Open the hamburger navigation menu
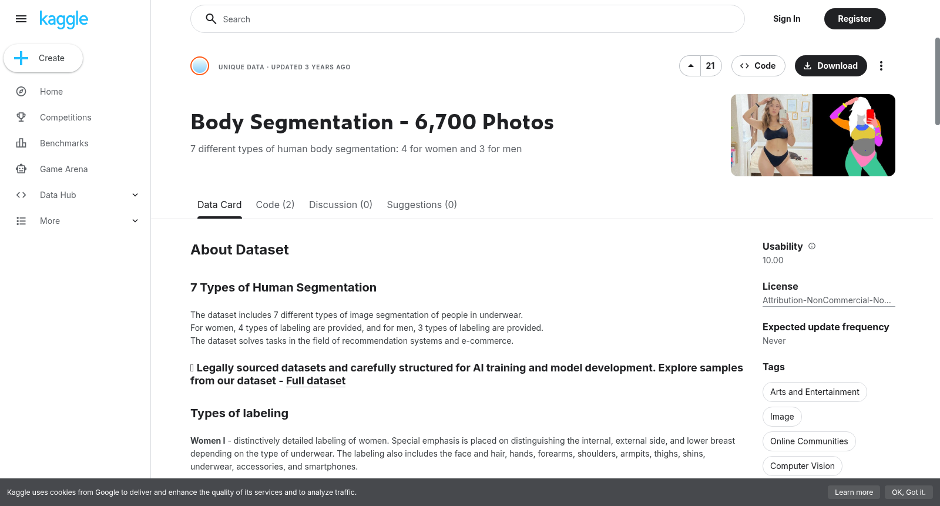The height and width of the screenshot is (506, 940). (x=21, y=19)
